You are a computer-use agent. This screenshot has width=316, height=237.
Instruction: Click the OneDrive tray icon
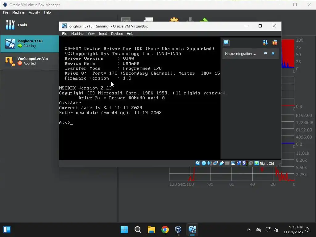[259, 230]
